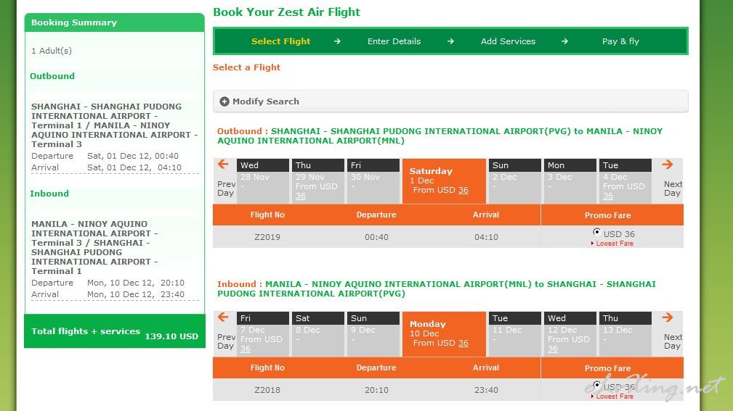
Task: Open the Add Services step
Action: pos(508,41)
